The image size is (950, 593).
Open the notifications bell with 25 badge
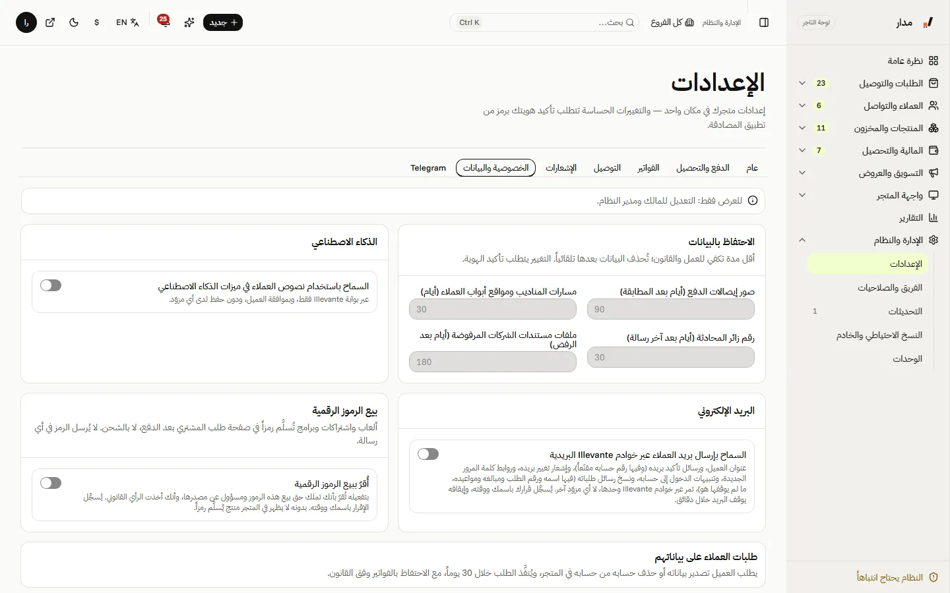click(x=164, y=22)
